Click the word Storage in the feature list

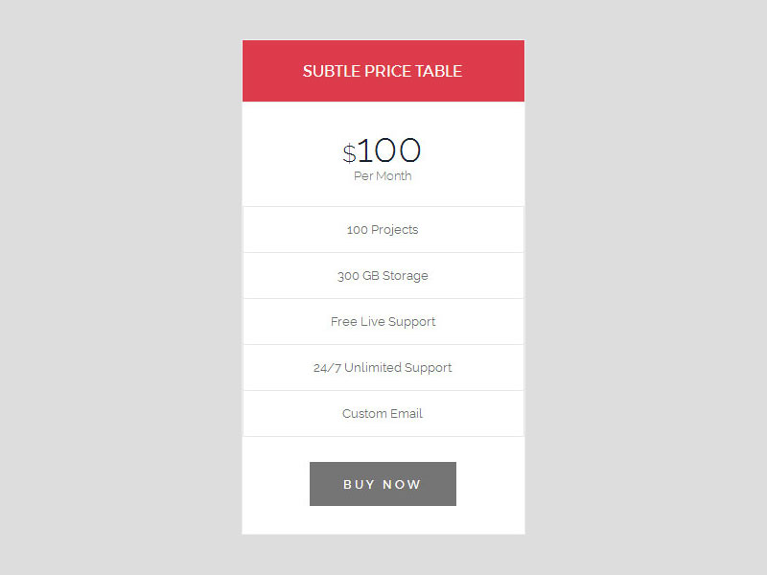tap(406, 276)
